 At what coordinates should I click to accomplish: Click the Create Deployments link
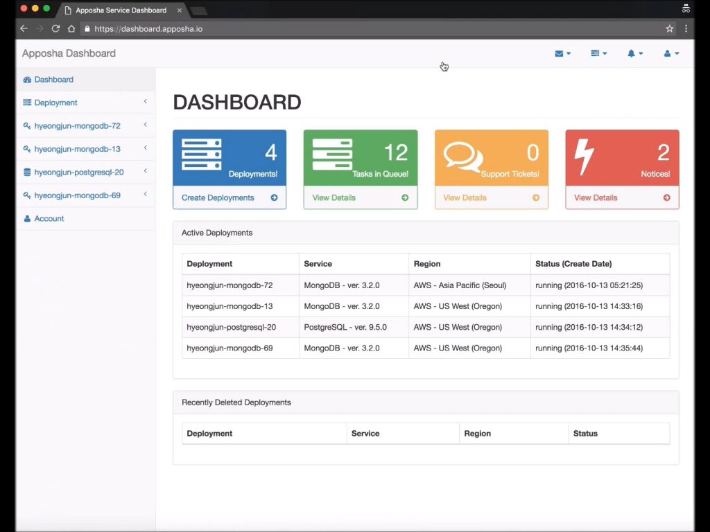[x=218, y=197]
